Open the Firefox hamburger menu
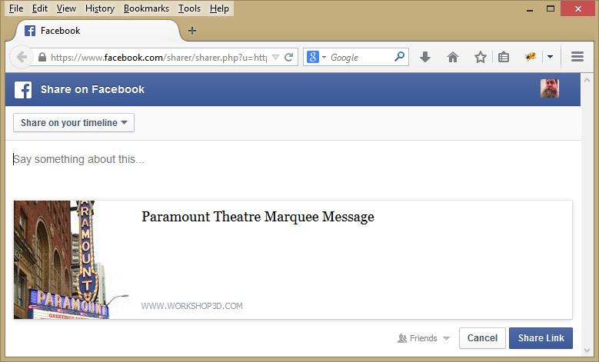 tap(577, 57)
